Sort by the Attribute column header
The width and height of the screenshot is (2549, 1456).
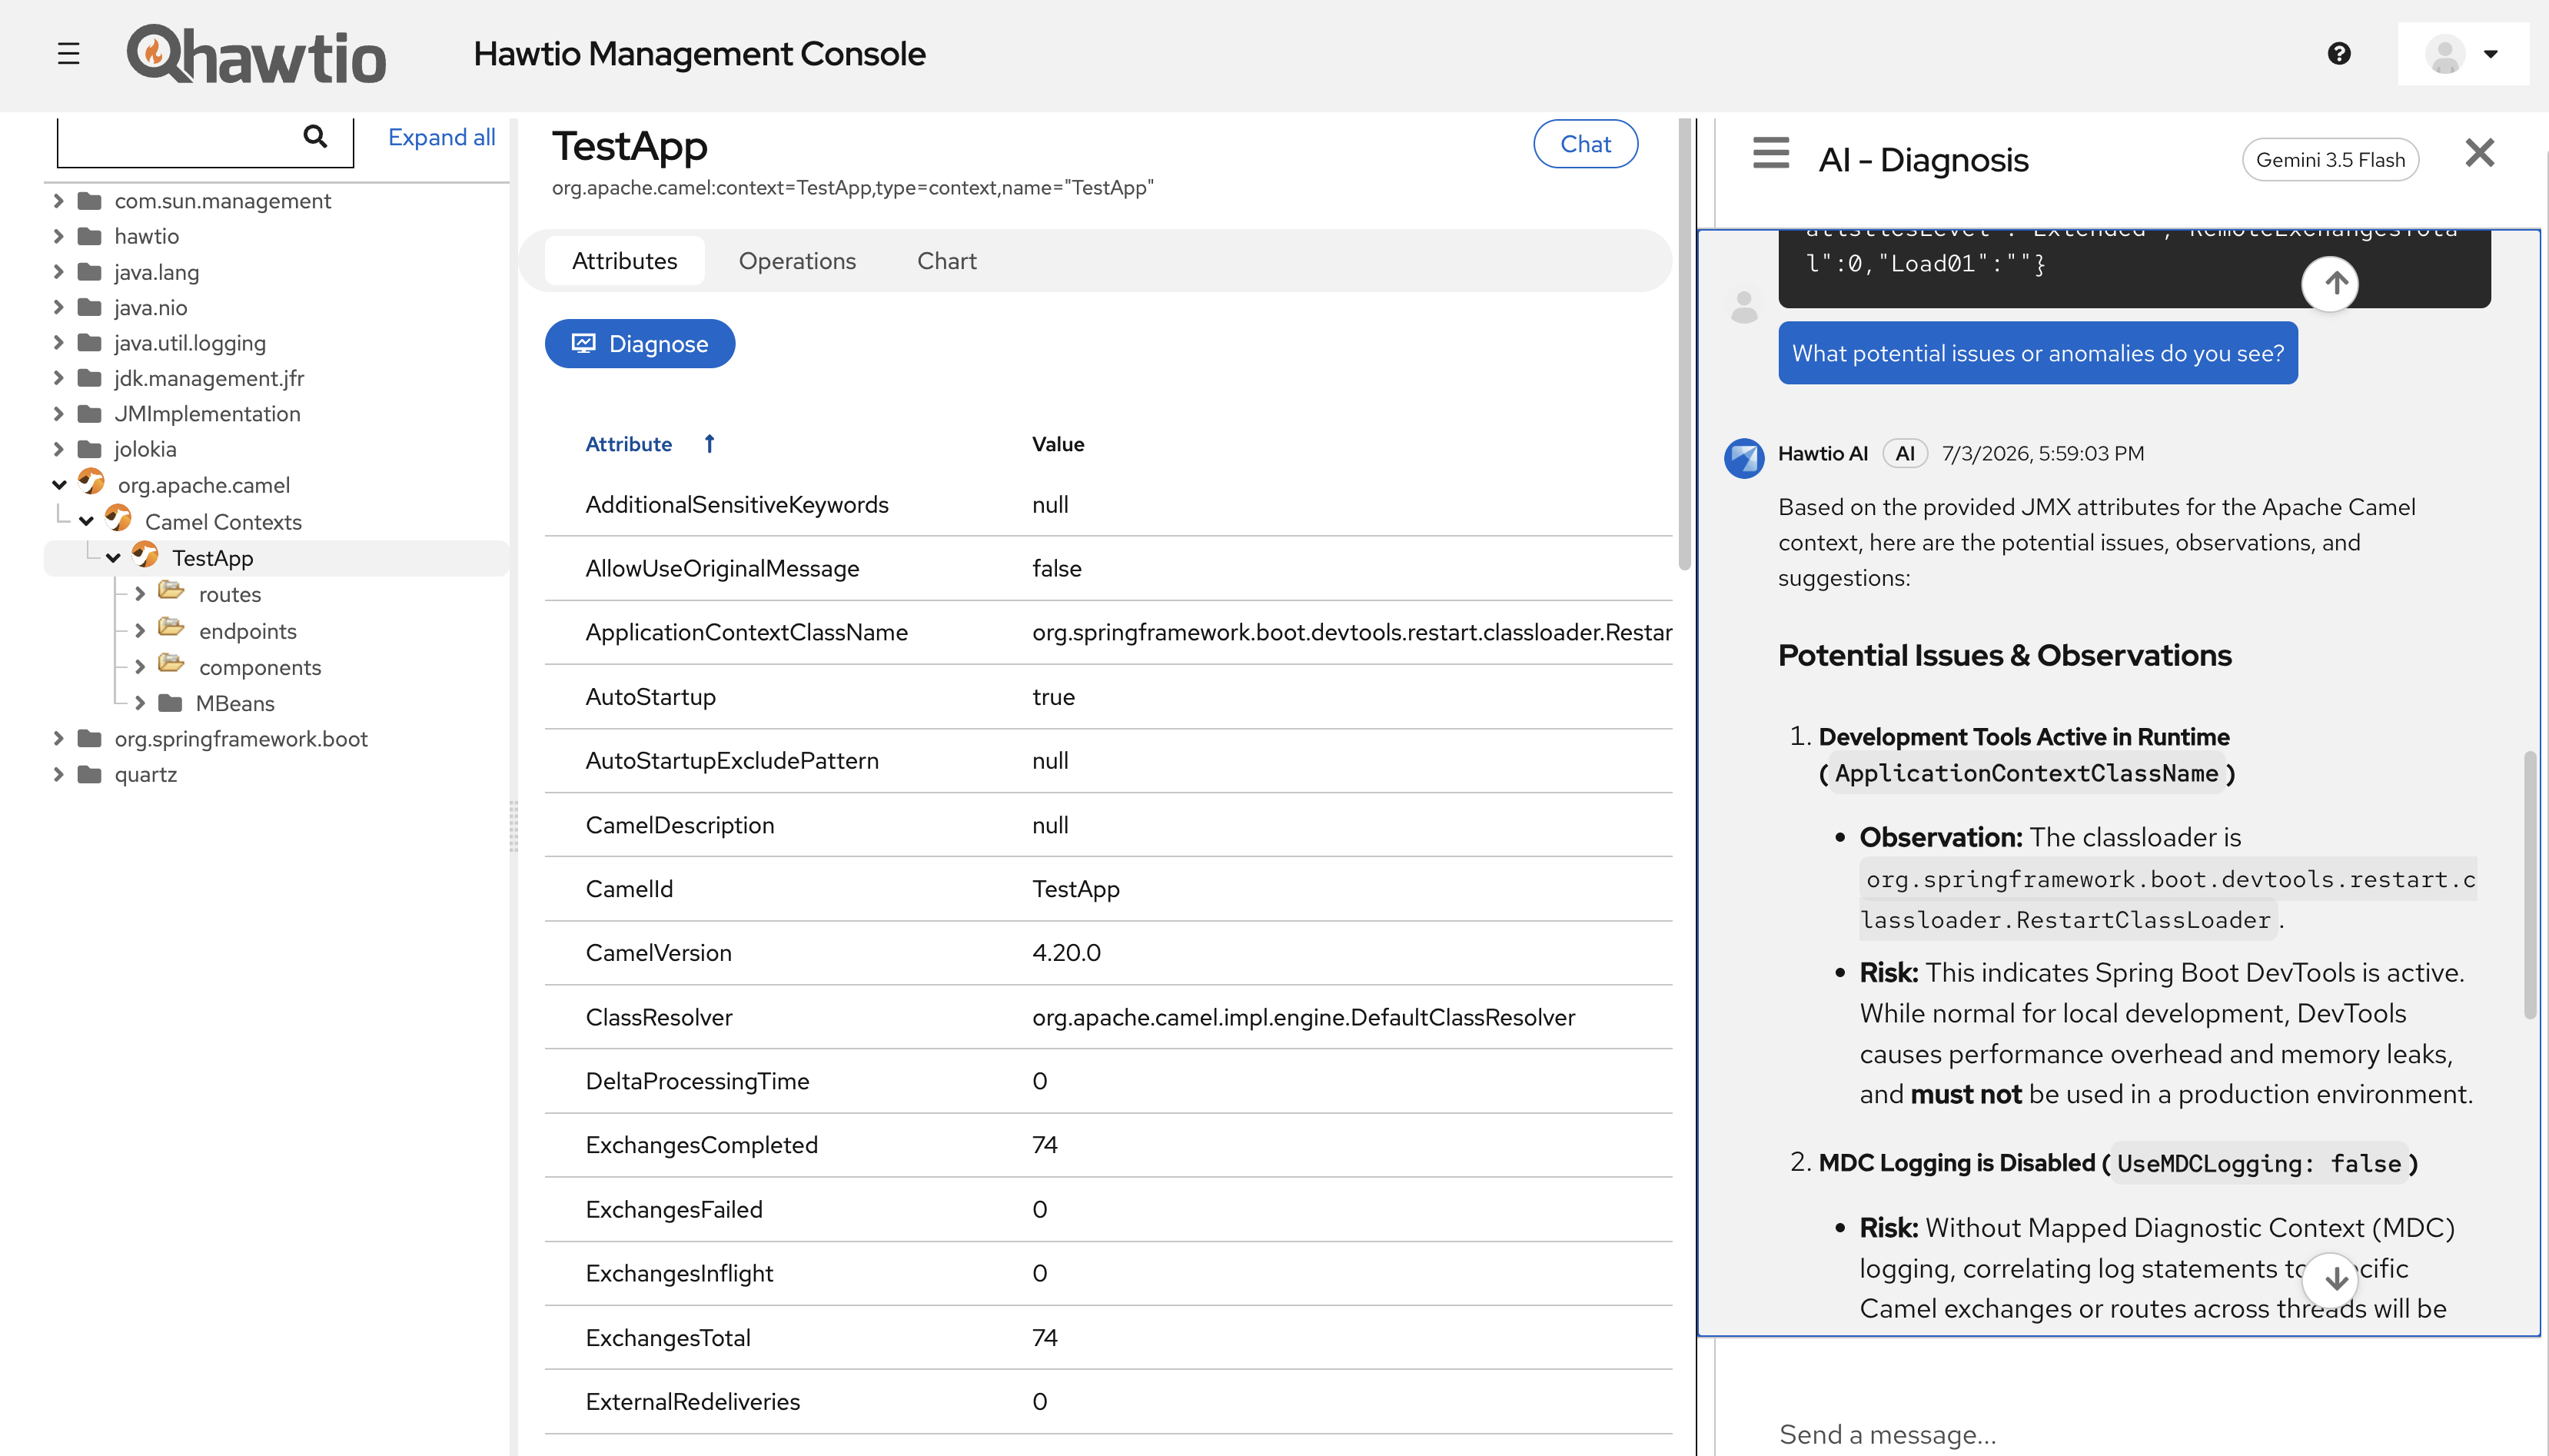pos(629,444)
